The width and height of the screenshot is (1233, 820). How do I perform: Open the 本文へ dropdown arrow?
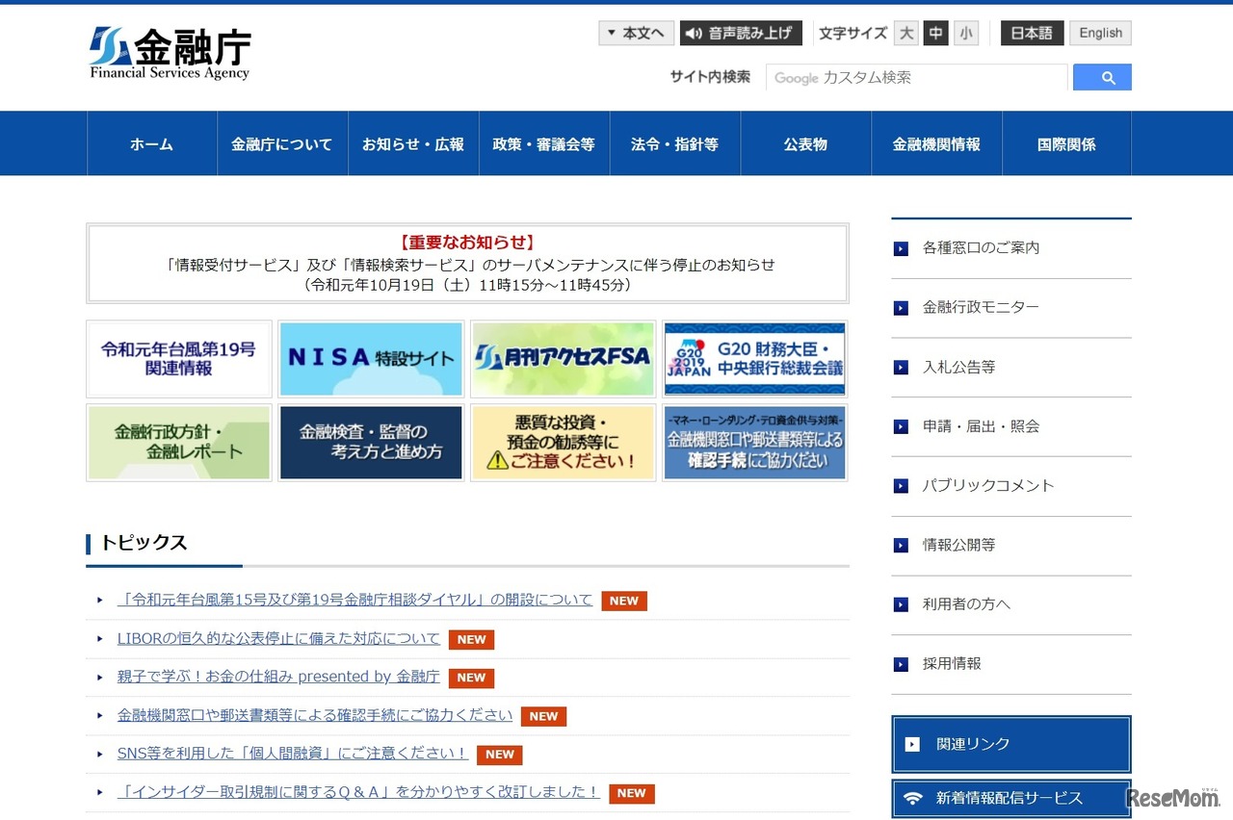tap(613, 33)
